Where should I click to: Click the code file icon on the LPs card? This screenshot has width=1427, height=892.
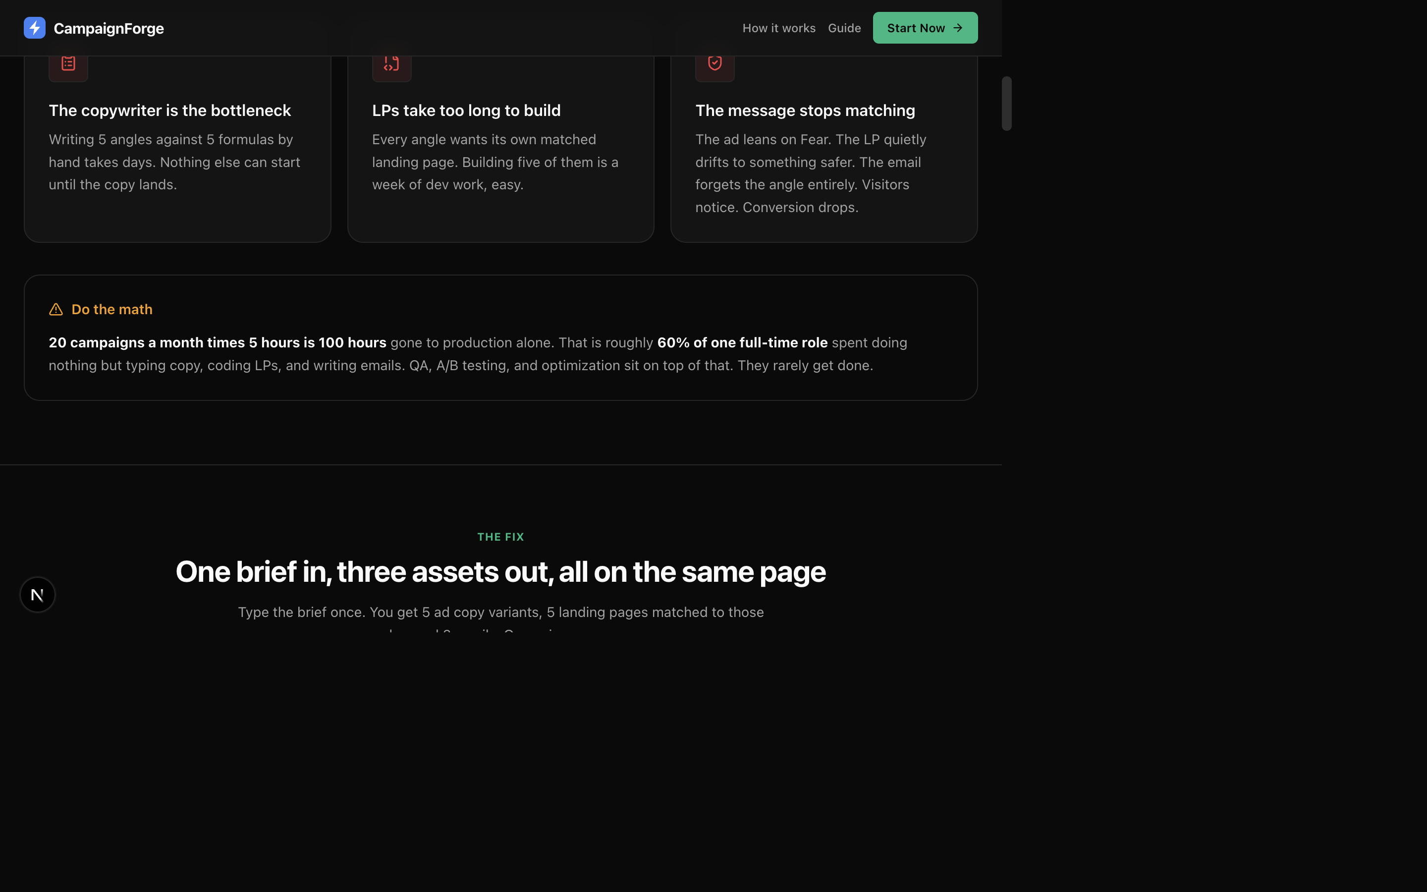[x=391, y=63]
